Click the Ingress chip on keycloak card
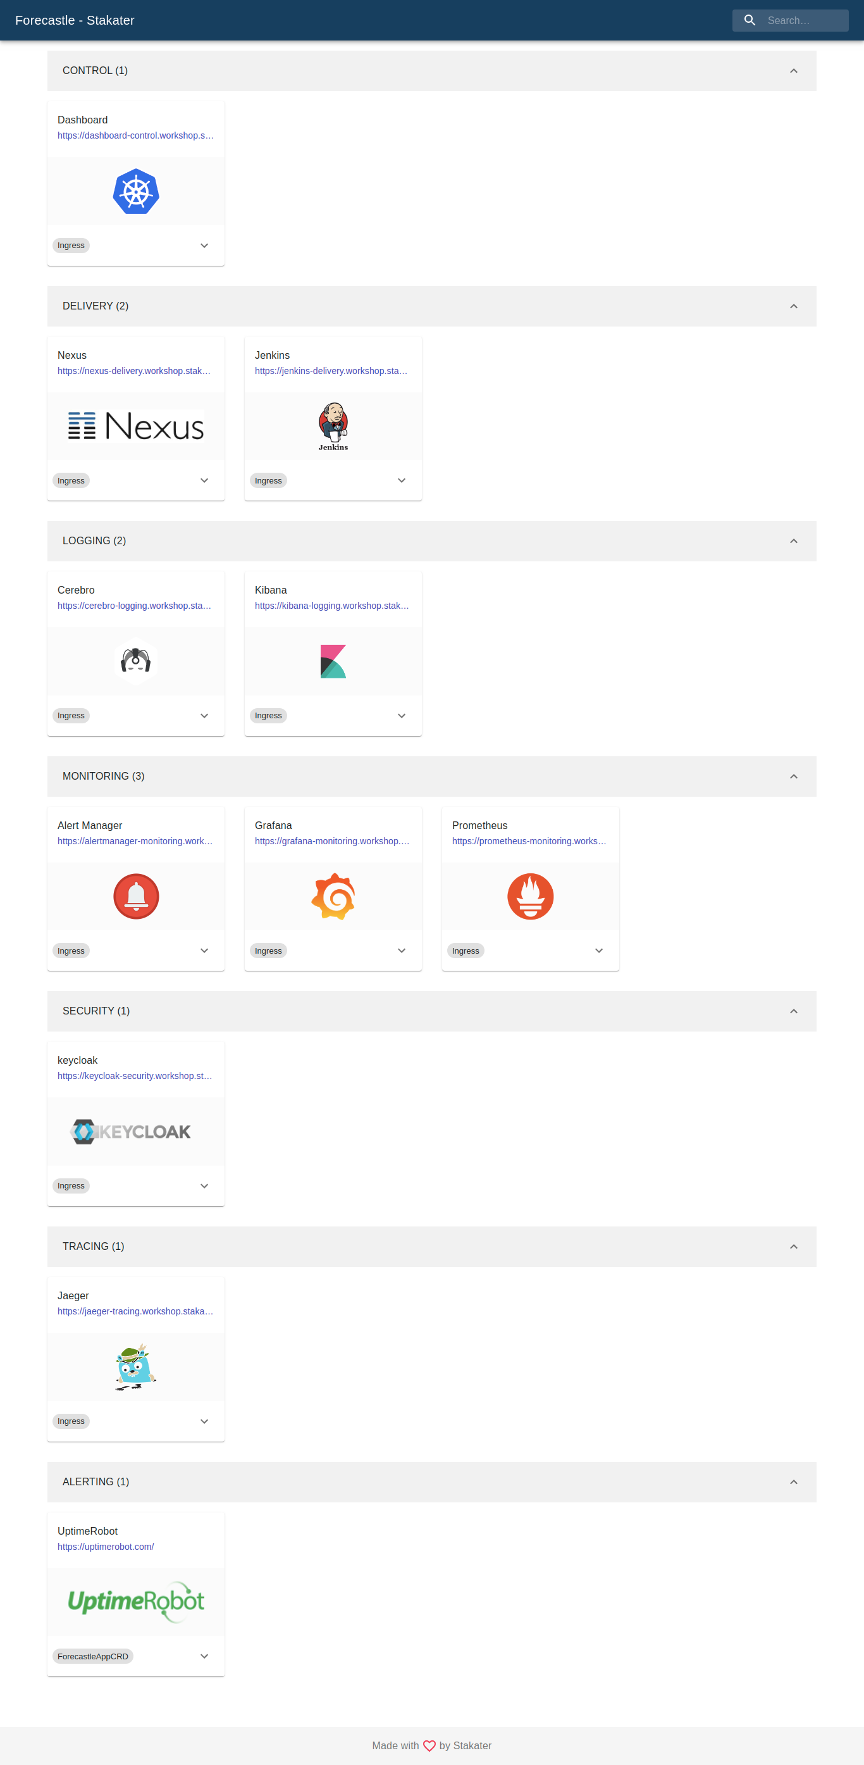The image size is (864, 1765). pos(71,1186)
